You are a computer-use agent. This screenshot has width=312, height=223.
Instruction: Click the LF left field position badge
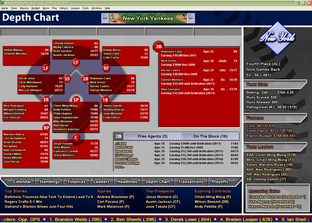pos(45,68)
